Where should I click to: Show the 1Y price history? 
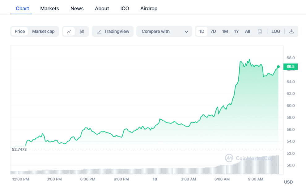236,31
